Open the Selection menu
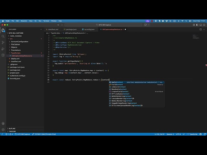Image resolution: width=207 pixels, height=155 pixels. (x=24, y=21)
